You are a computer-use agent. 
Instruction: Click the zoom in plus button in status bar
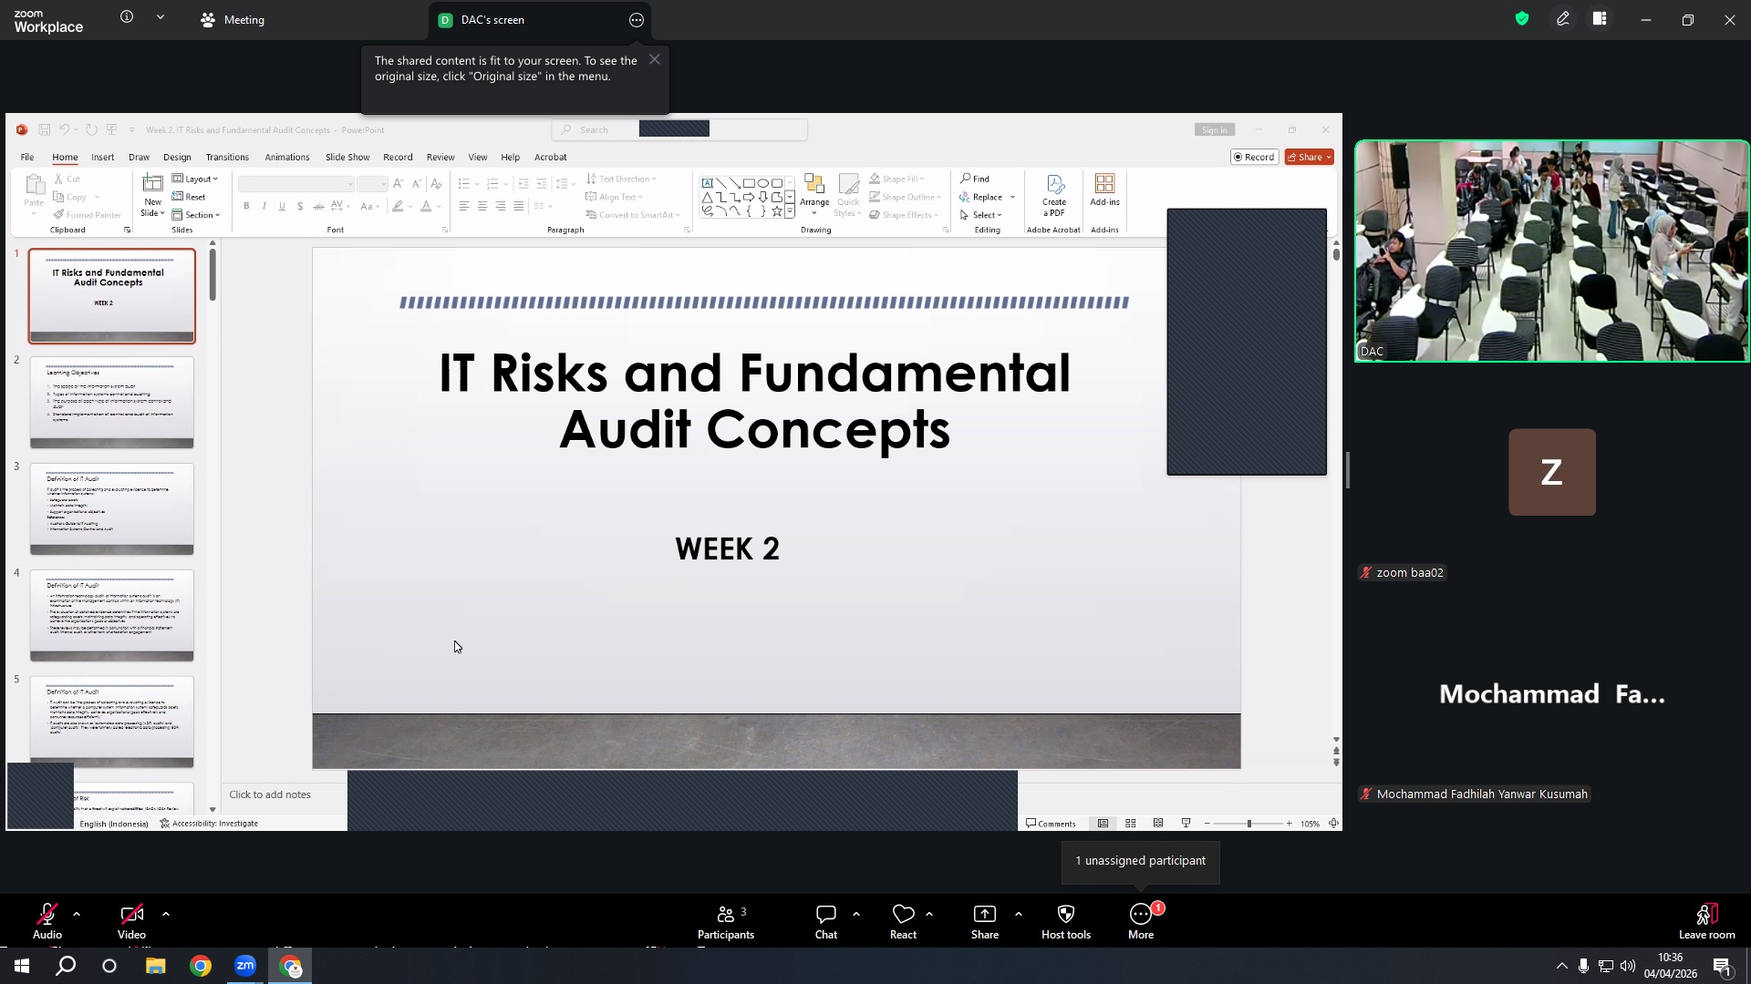tap(1289, 824)
